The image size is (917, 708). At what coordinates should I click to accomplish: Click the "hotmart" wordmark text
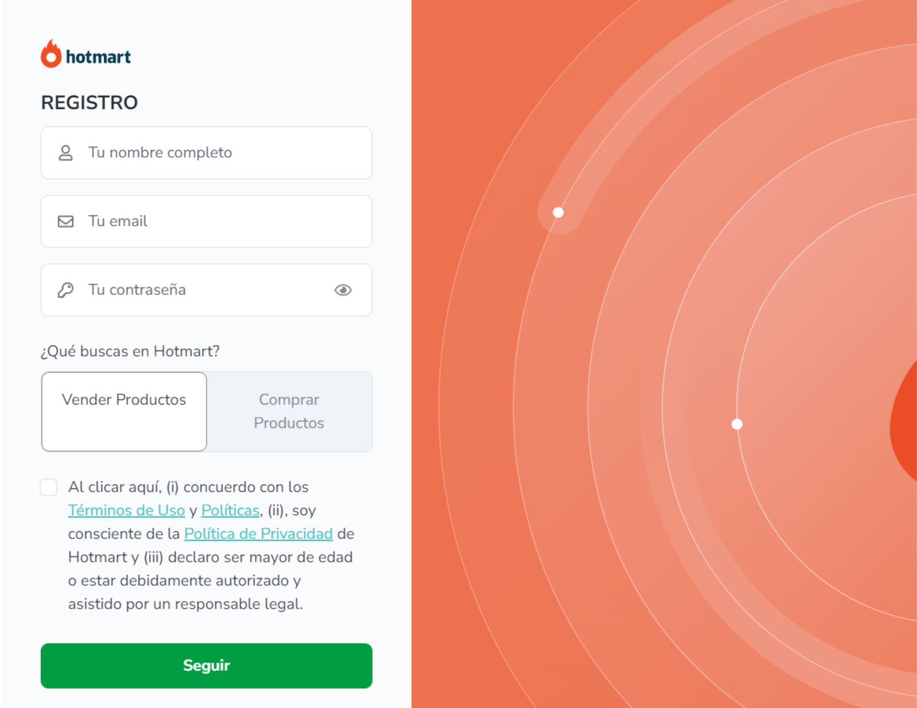click(99, 57)
